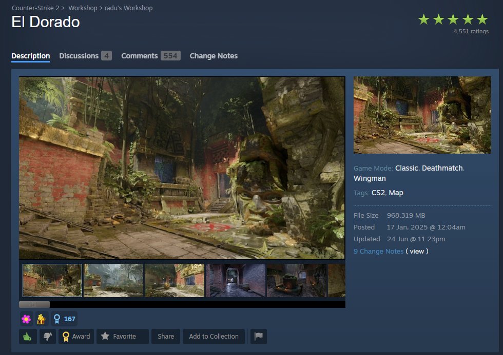Open radu's Workshop breadcrumb link
Screen dimensions: 503x355
128,8
